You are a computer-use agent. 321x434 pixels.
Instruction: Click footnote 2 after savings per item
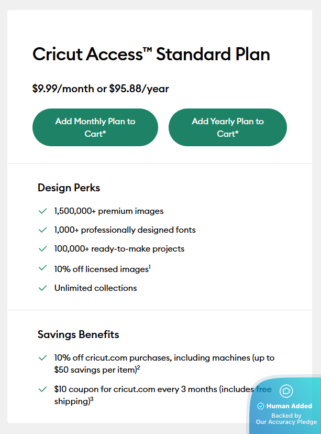point(138,367)
